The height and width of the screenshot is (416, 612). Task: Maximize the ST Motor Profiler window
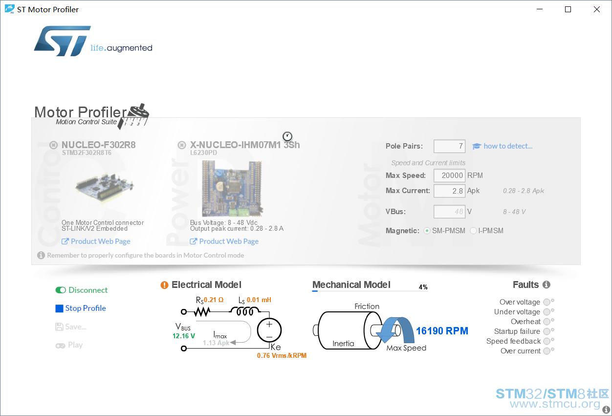568,9
